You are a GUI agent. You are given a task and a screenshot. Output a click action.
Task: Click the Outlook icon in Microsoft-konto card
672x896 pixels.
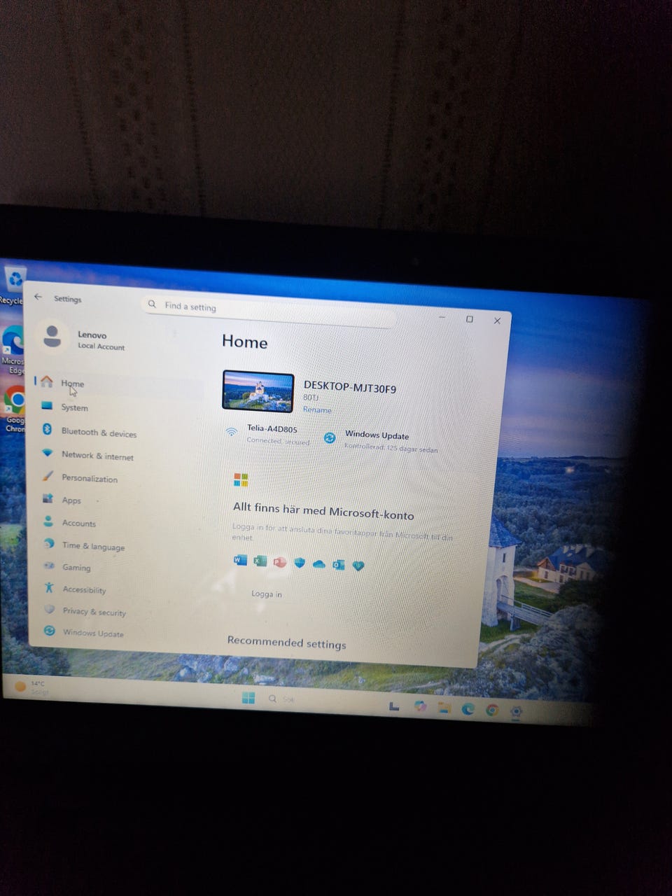339,565
